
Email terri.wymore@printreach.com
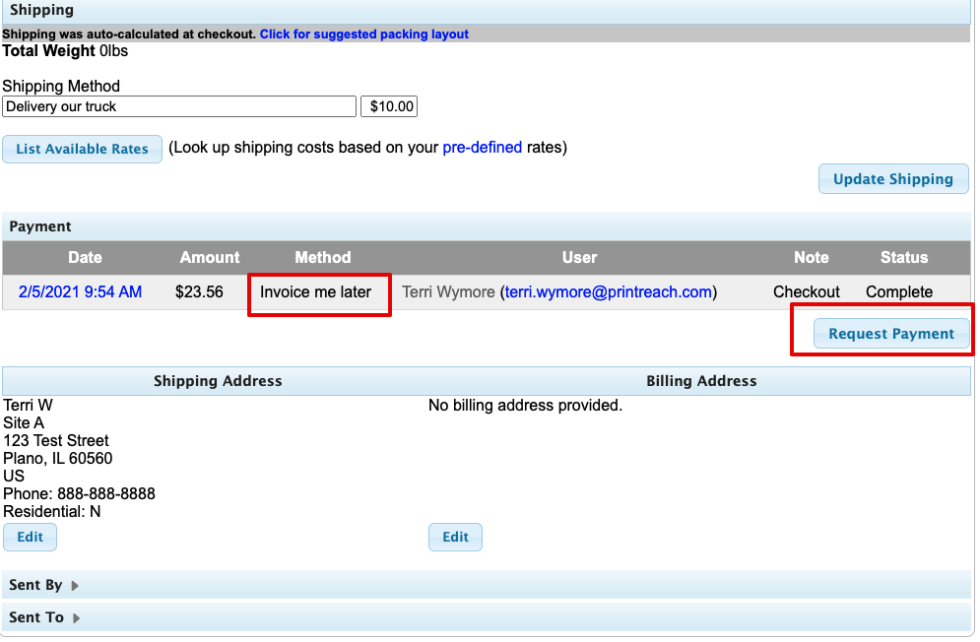(x=608, y=291)
